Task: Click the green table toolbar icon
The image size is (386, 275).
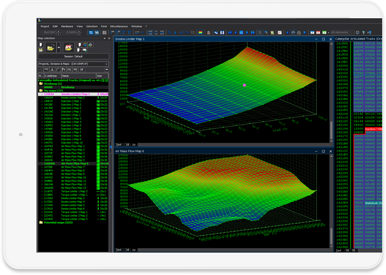Action: 324,33
